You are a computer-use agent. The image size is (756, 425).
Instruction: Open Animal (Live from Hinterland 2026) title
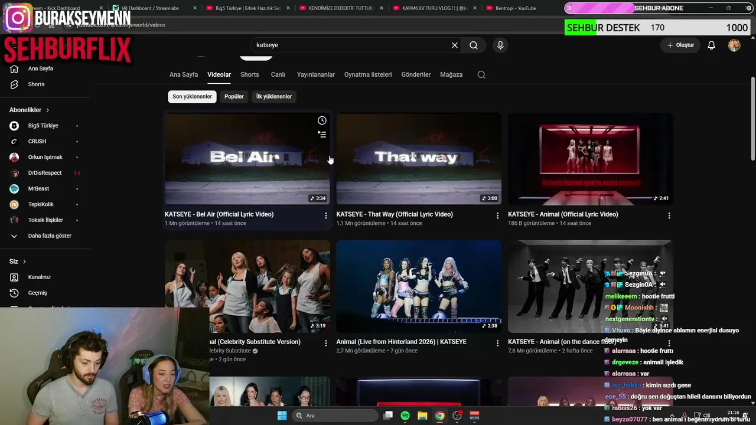402,342
